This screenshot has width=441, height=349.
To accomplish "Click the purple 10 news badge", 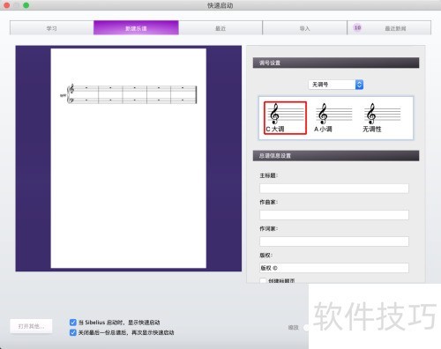I will click(357, 27).
